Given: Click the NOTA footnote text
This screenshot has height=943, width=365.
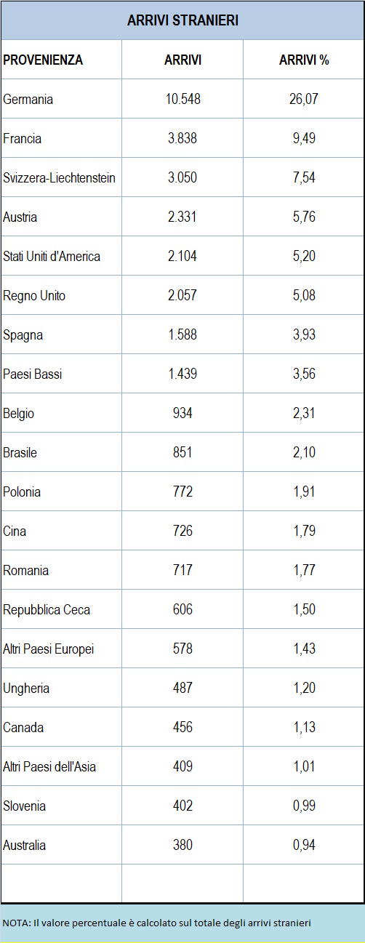Looking at the screenshot, I should coord(157,923).
